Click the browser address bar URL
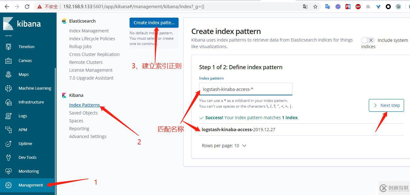This screenshot has width=410, height=195. point(134,6)
